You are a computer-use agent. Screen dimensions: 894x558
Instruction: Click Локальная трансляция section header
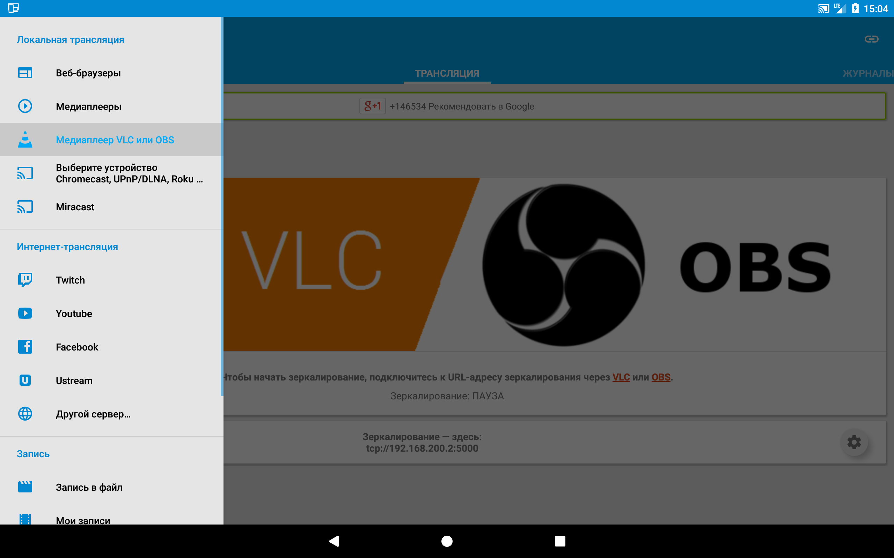71,39
